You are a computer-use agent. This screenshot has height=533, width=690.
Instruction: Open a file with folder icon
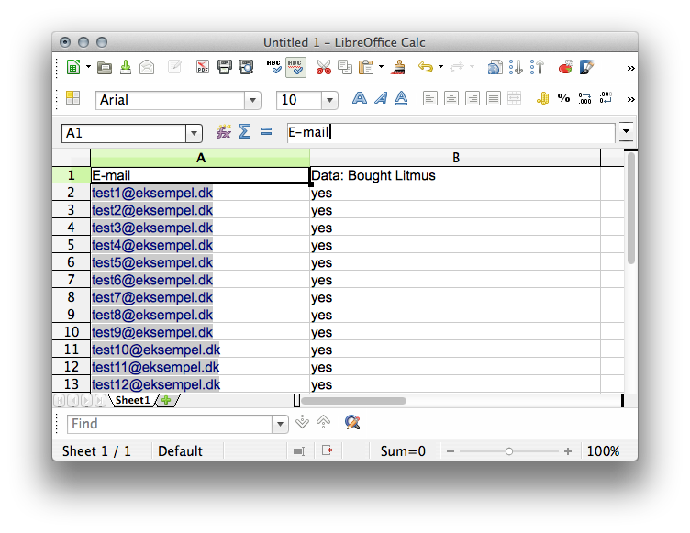tap(105, 67)
